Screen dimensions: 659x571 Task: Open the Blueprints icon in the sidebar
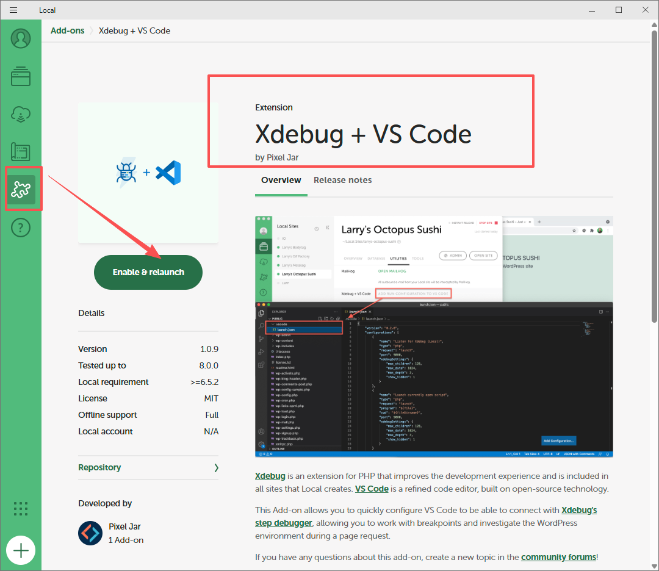21,152
